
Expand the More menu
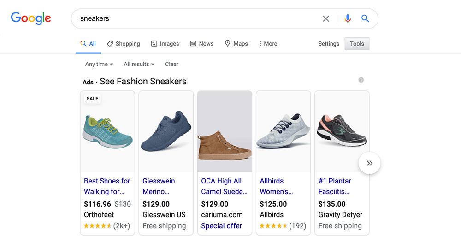pos(268,44)
